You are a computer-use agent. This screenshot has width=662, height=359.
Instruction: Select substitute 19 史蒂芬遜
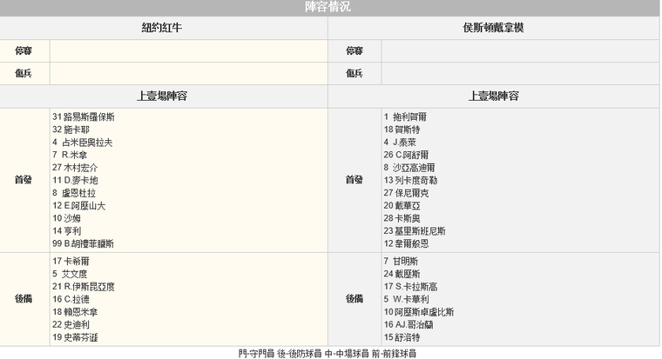pyautogui.click(x=75, y=337)
